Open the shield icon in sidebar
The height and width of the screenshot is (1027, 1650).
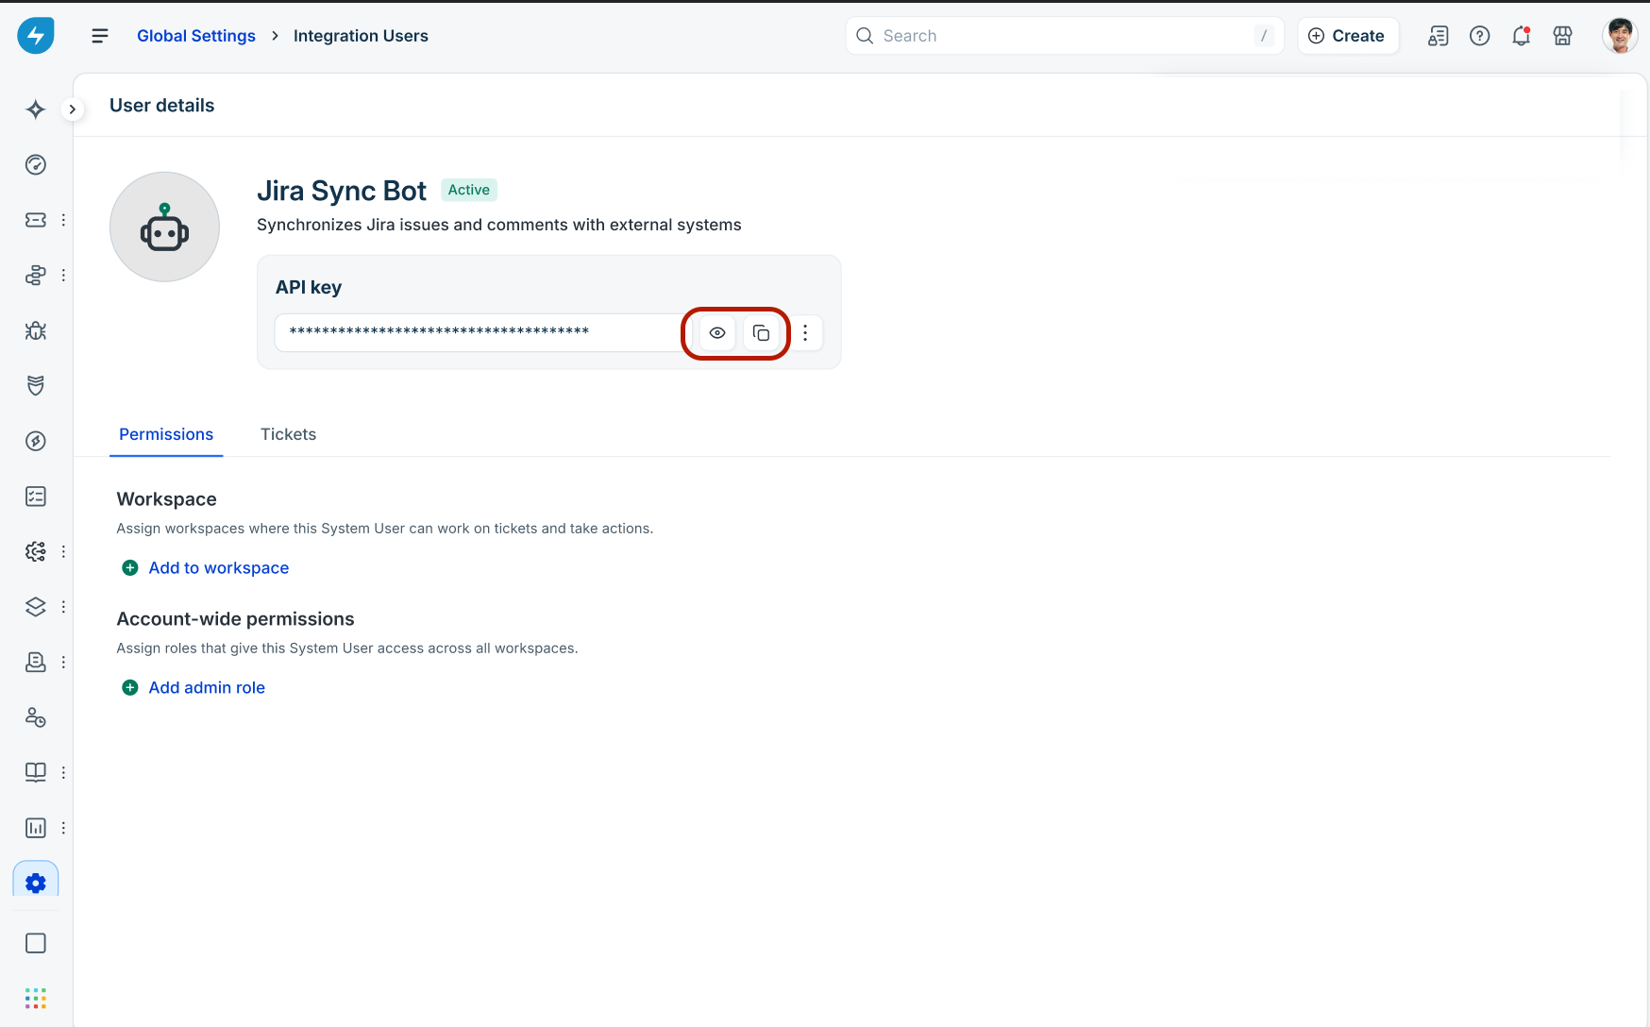pyautogui.click(x=36, y=386)
